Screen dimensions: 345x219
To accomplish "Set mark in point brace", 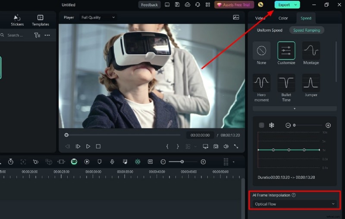I will [x=167, y=147].
